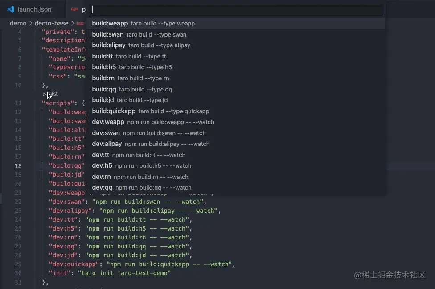Click the "description" key on line 5
Viewport: 435px width, 289px height.
click(x=64, y=41)
